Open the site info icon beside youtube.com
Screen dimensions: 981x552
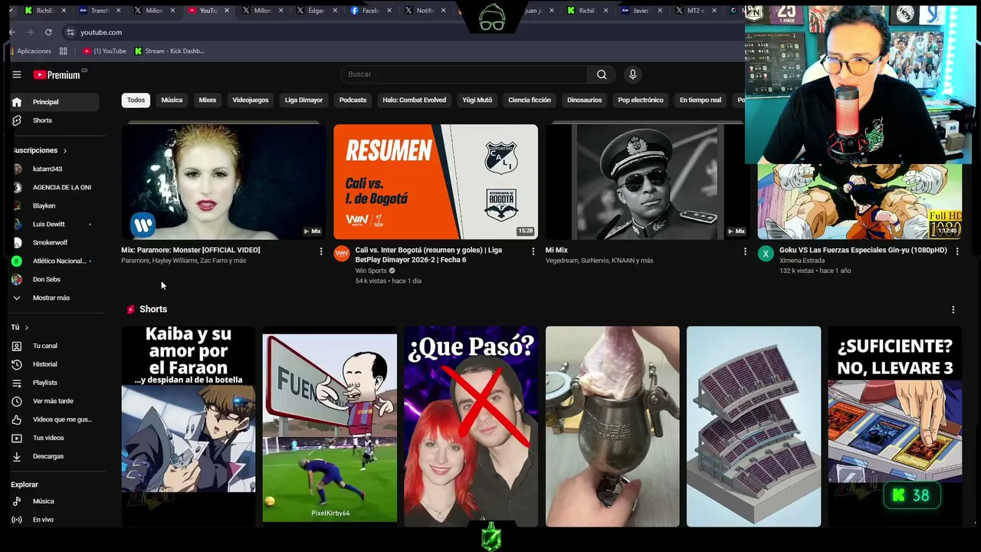pos(71,32)
